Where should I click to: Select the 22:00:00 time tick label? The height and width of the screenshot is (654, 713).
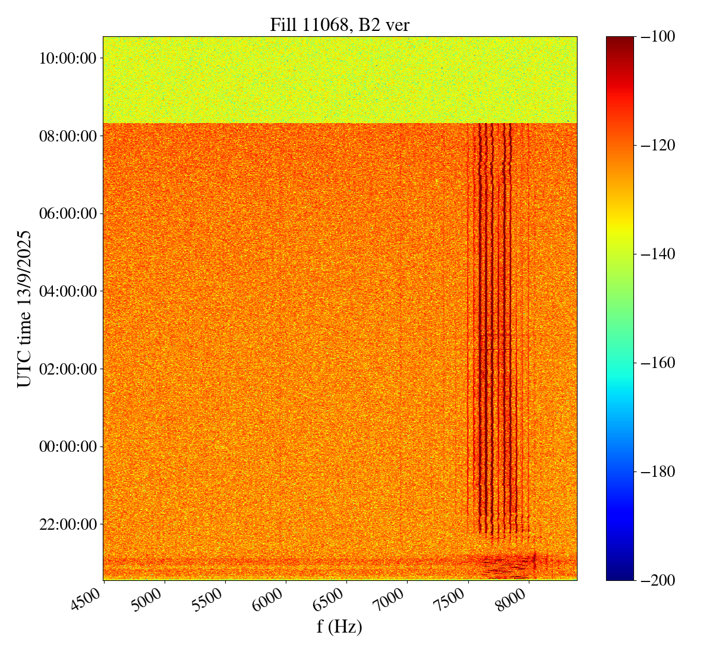[x=68, y=524]
